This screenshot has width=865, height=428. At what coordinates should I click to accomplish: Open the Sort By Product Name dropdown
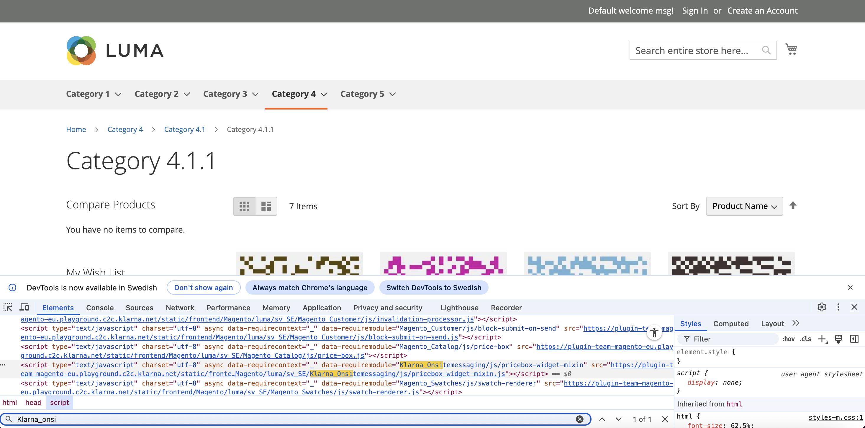pyautogui.click(x=744, y=206)
